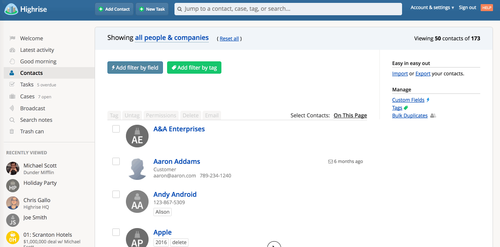
Task: Click the delete tag on Apple
Action: pyautogui.click(x=179, y=242)
